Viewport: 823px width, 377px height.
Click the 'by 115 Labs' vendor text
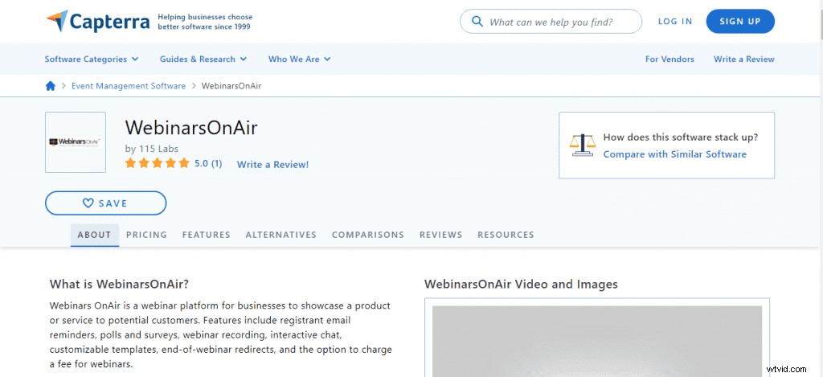[x=152, y=149]
